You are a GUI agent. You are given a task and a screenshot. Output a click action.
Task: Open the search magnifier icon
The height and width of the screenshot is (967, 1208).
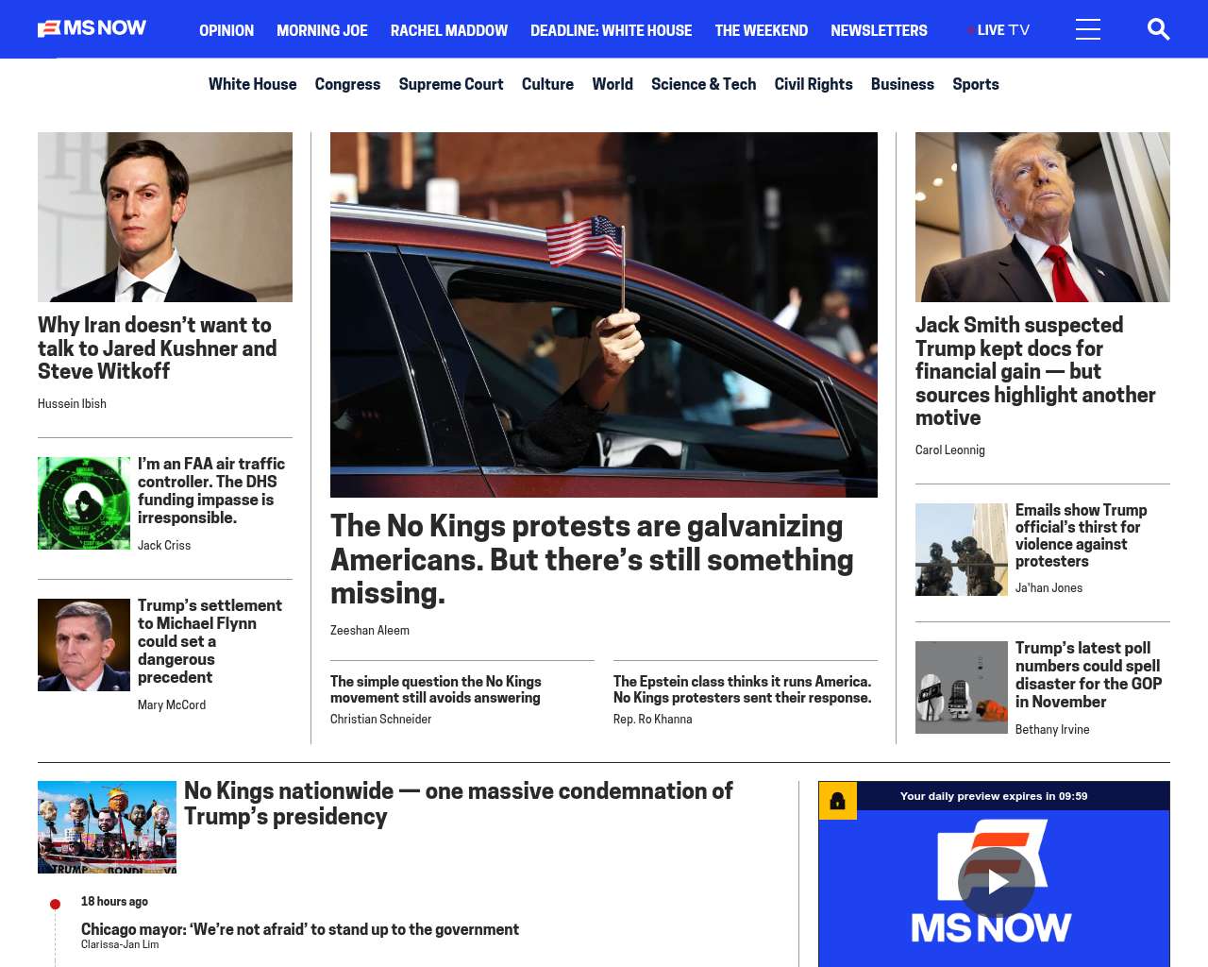pos(1158,29)
